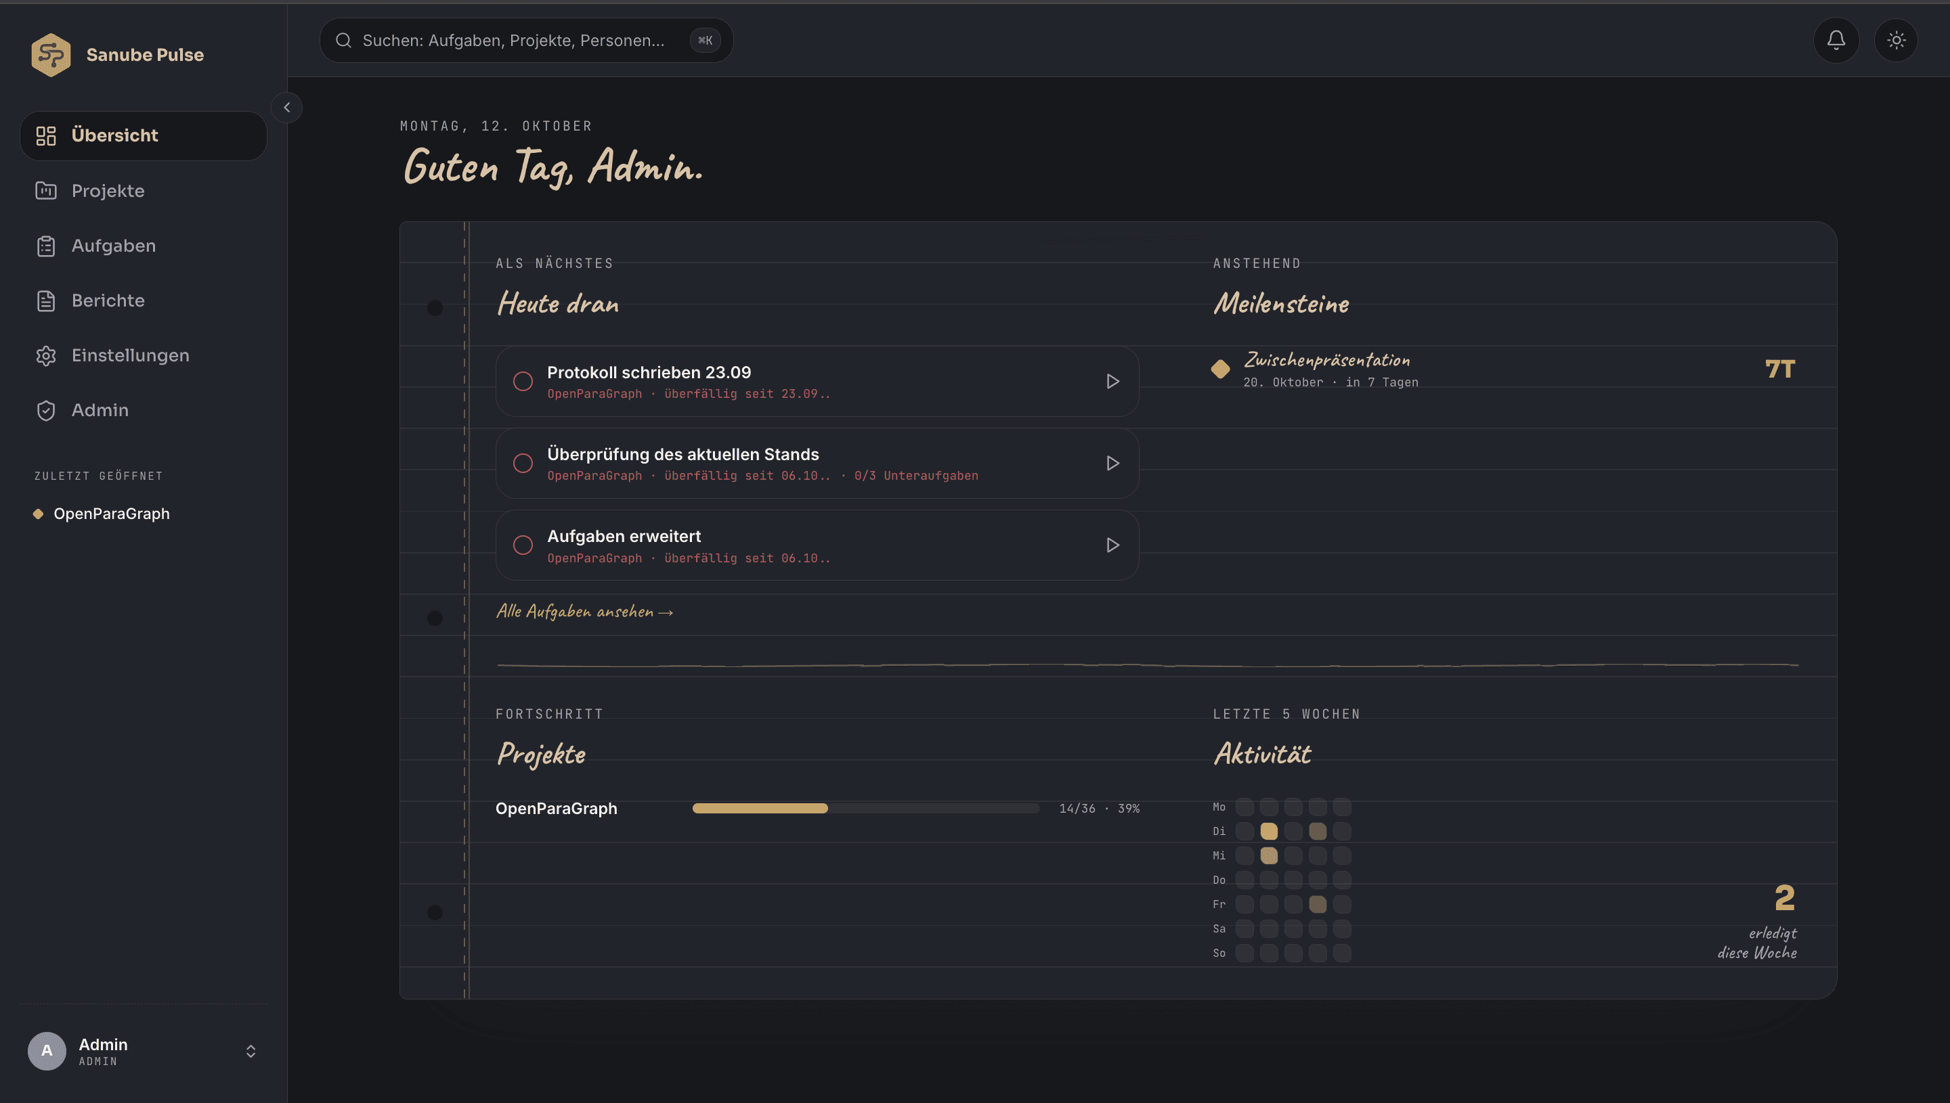Image resolution: width=1950 pixels, height=1103 pixels.
Task: Select the highlighted Freitag activity square
Action: 1318,904
